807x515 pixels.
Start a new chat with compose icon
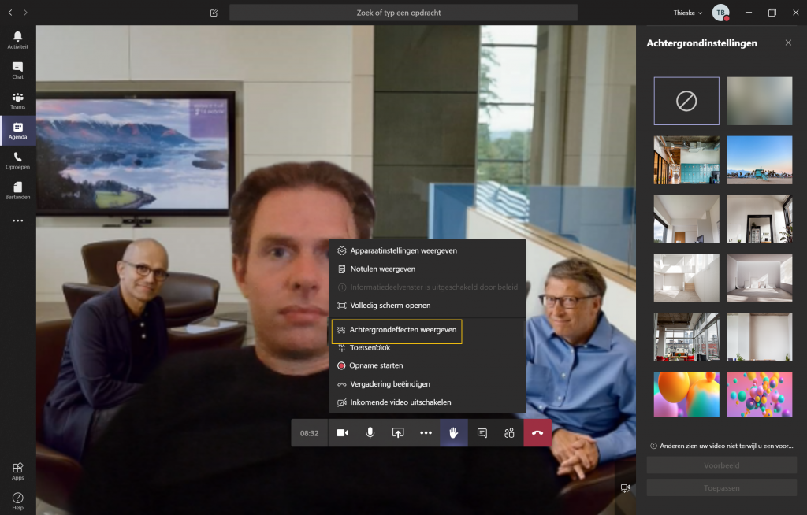pos(214,13)
